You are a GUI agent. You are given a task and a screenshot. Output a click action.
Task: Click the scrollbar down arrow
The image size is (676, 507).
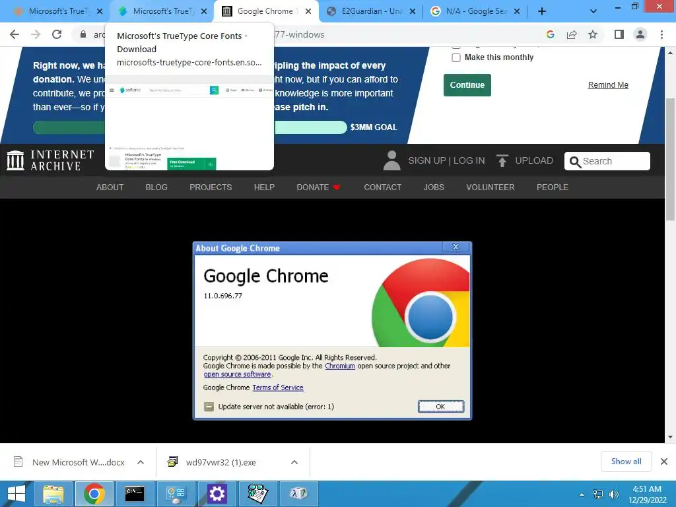pyautogui.click(x=670, y=437)
